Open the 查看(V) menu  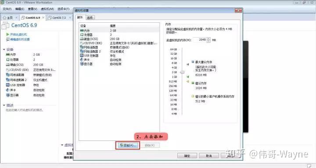pos(32,9)
